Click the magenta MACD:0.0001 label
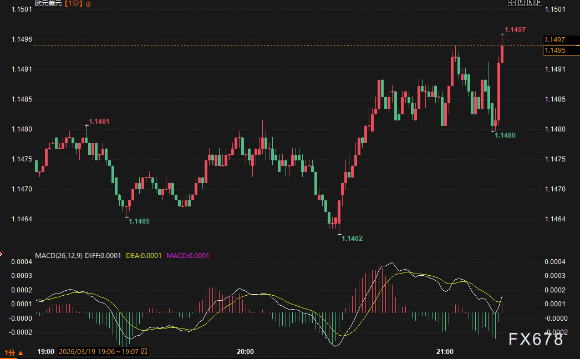 (187, 255)
